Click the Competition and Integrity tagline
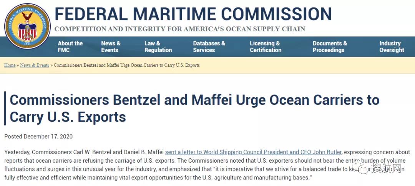Image resolution: width=415 pixels, height=186 pixels. pyautogui.click(x=180, y=29)
